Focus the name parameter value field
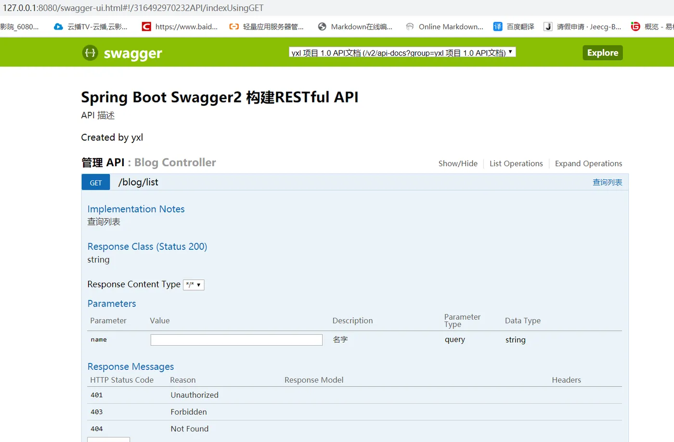Viewport: 674px width, 442px height. pyautogui.click(x=236, y=340)
